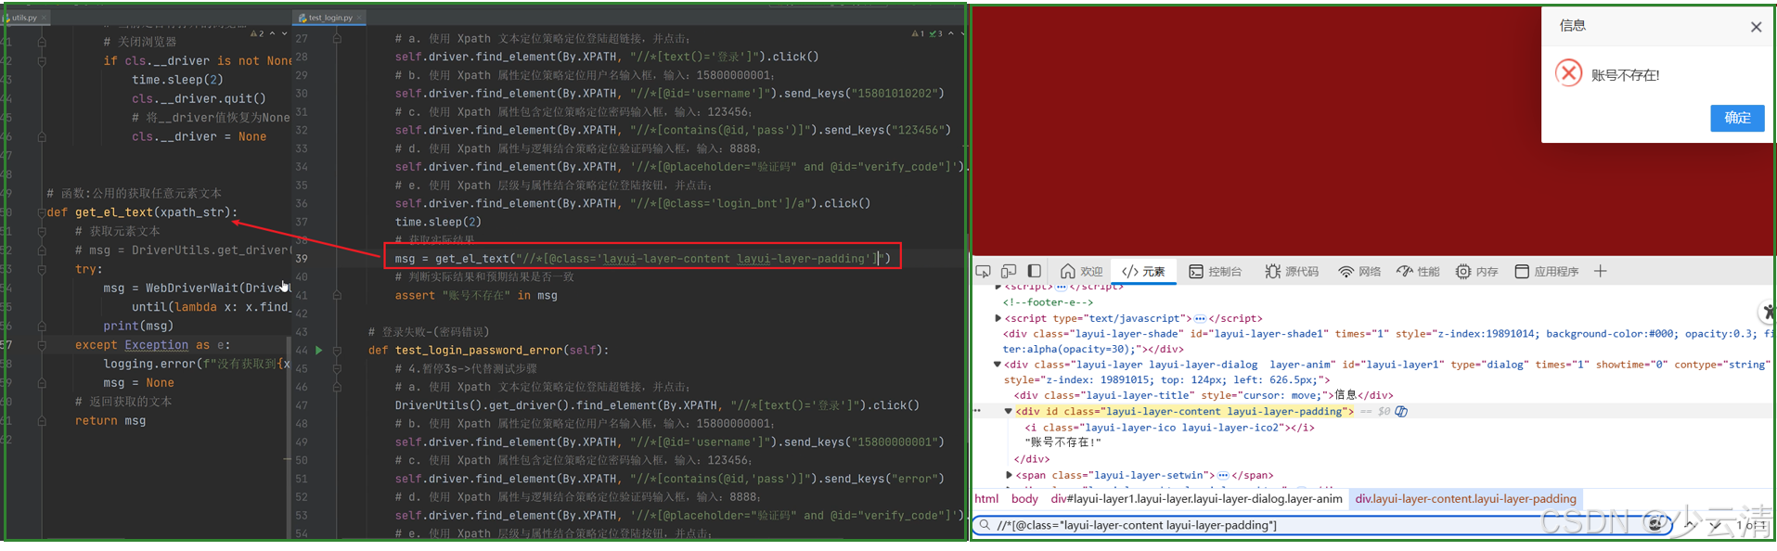The width and height of the screenshot is (1777, 551).
Task: Switch to the 应用程序 (Application) tab
Action: (x=1547, y=271)
